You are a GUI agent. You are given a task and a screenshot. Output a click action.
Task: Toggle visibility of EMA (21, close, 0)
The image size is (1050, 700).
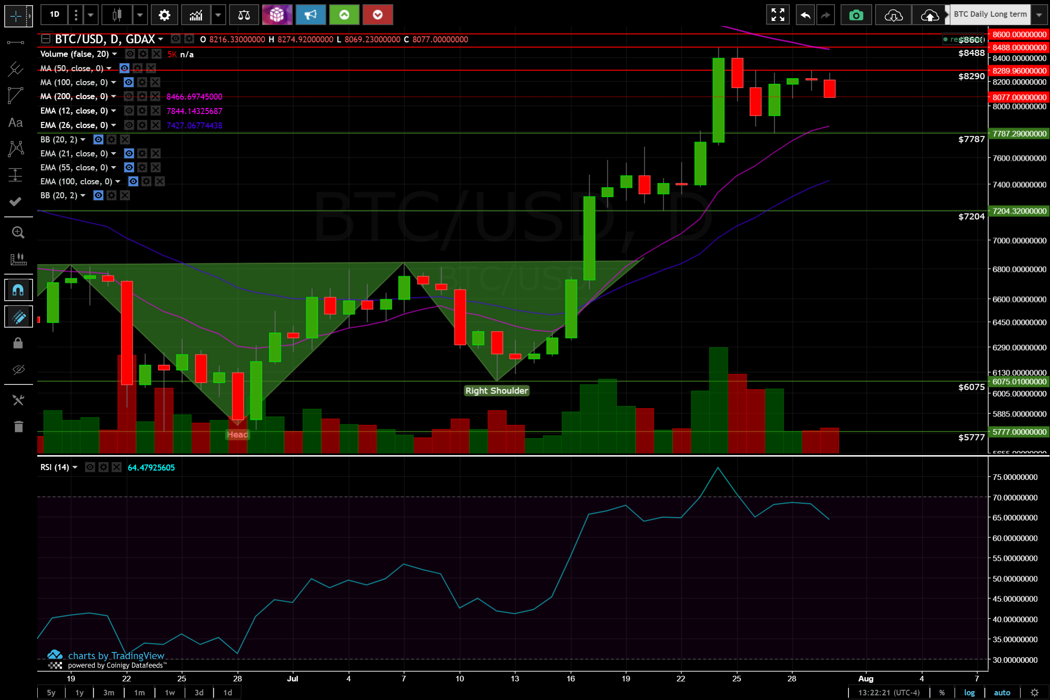[129, 154]
